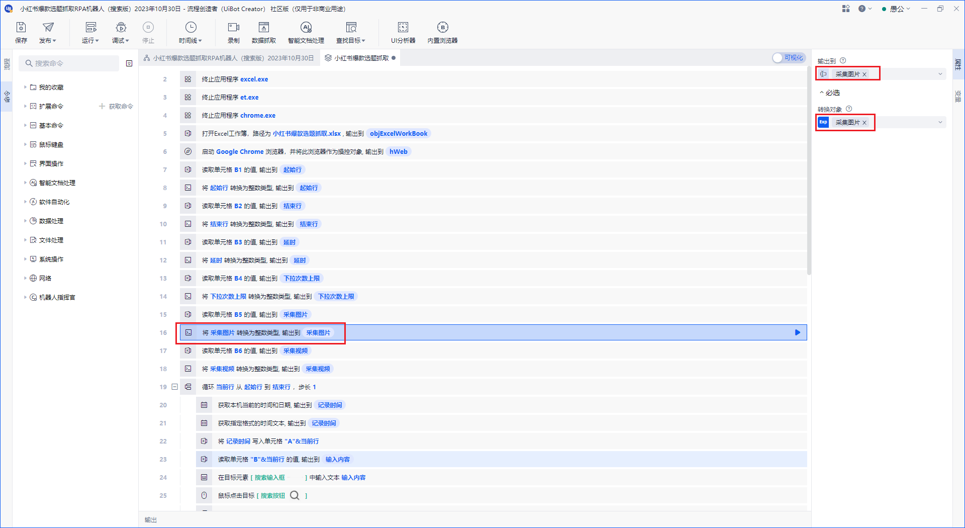Click the loop icon on the 循环 当前行 row
Image resolution: width=965 pixels, height=528 pixels.
click(x=188, y=387)
